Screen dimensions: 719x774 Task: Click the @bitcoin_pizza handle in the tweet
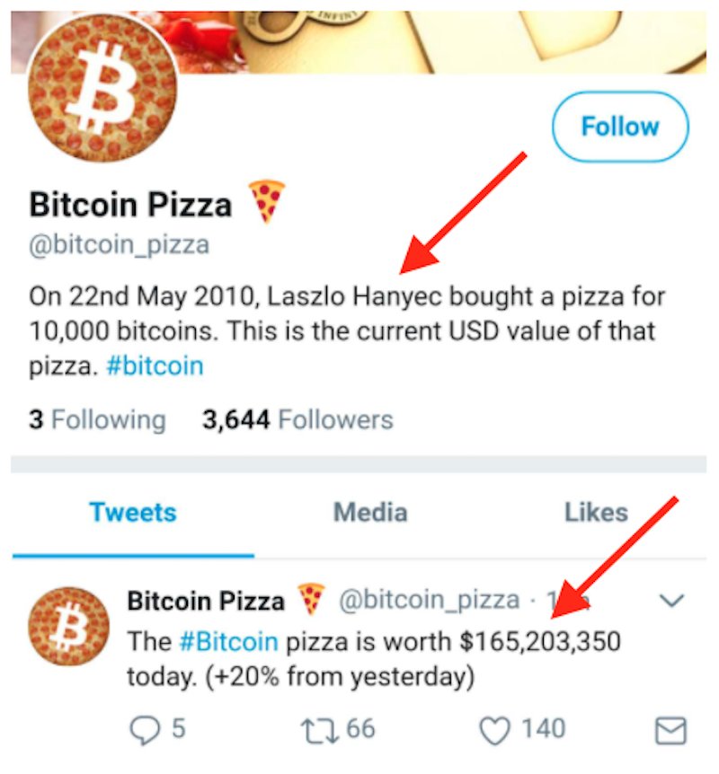428,600
